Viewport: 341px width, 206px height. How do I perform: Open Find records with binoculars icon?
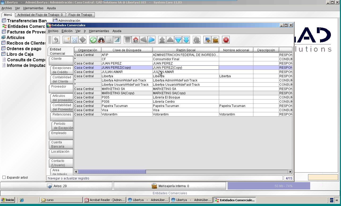(x=101, y=40)
